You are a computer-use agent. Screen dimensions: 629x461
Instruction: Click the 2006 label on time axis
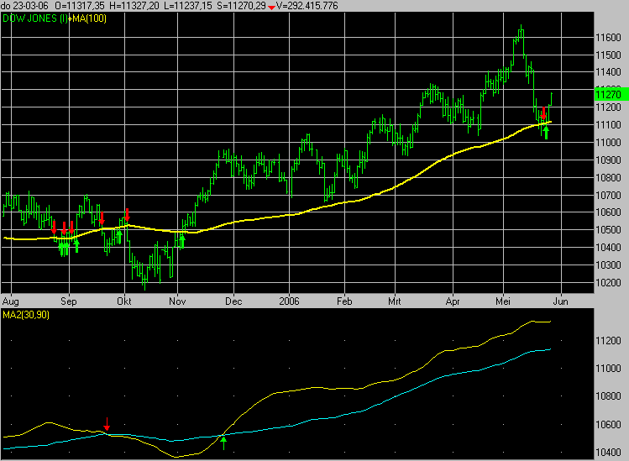pyautogui.click(x=289, y=299)
